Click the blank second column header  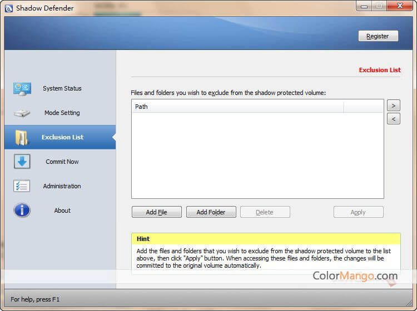click(x=363, y=107)
